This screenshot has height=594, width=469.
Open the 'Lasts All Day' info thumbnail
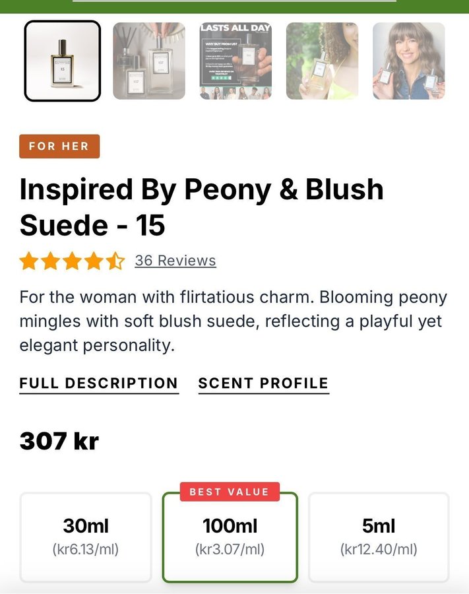[x=235, y=61]
